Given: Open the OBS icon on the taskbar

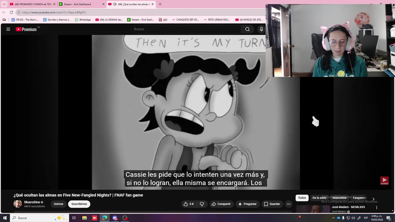Looking at the screenshot, I should click(125, 218).
